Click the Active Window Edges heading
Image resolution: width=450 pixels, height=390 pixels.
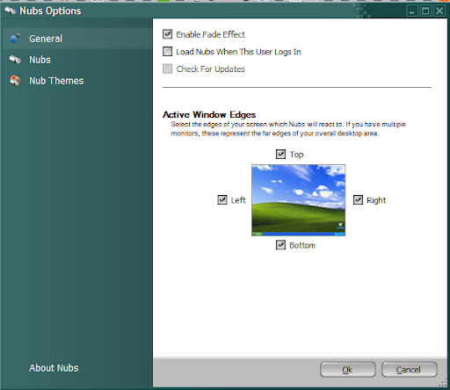pyautogui.click(x=209, y=114)
